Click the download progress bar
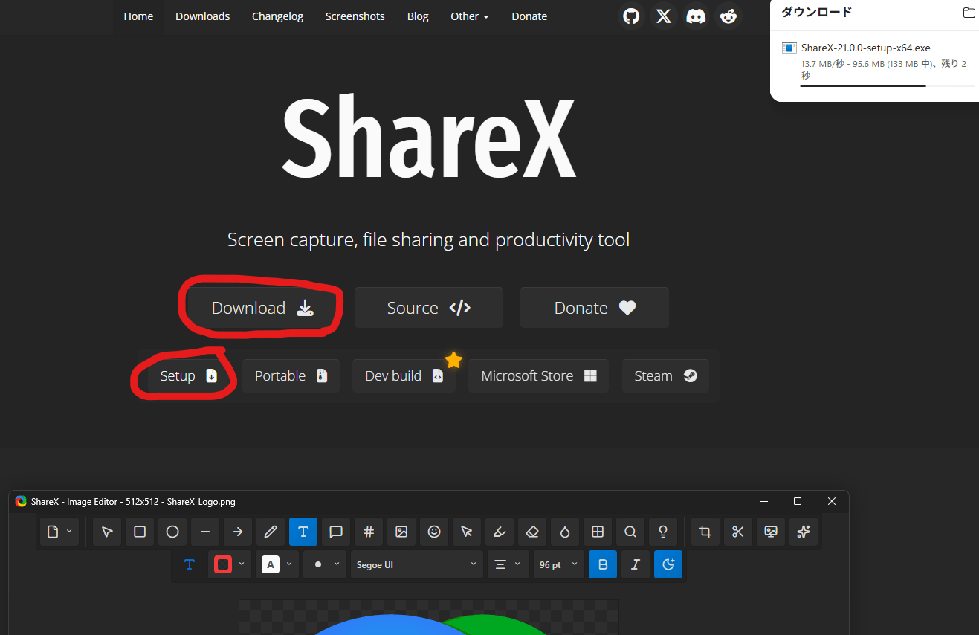This screenshot has height=635, width=979. click(888, 86)
